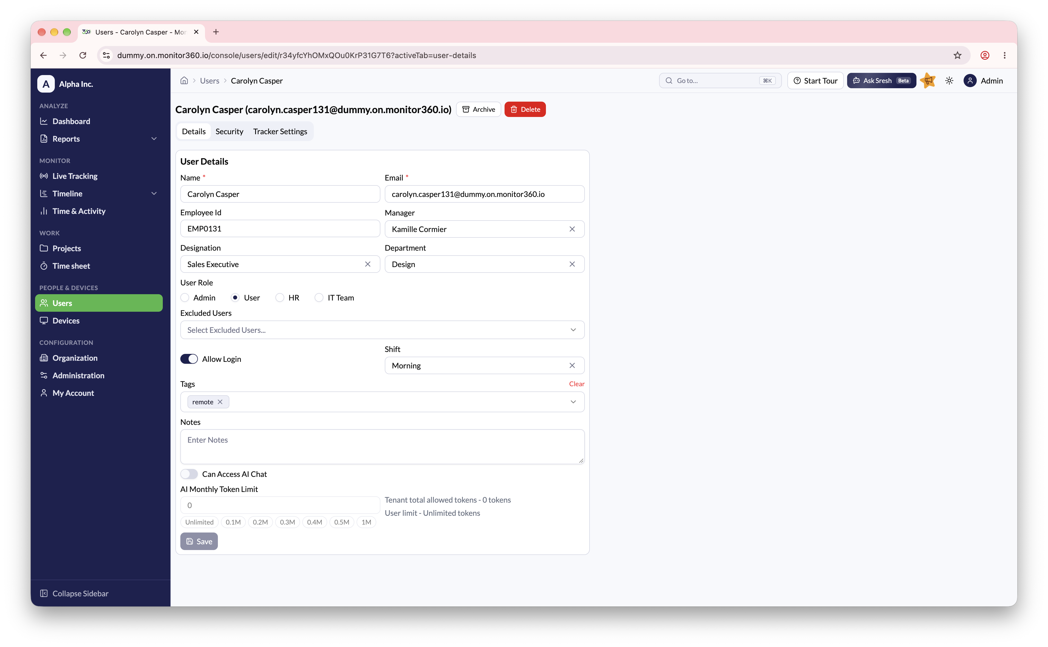This screenshot has height=647, width=1048.
Task: Expand the Reports sidebar menu
Action: (99, 139)
